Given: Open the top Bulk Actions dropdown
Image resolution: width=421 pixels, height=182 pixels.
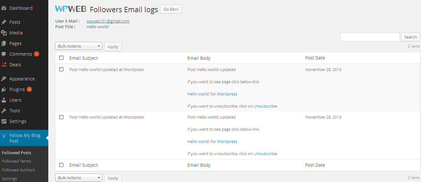Looking at the screenshot, I should click(x=79, y=46).
